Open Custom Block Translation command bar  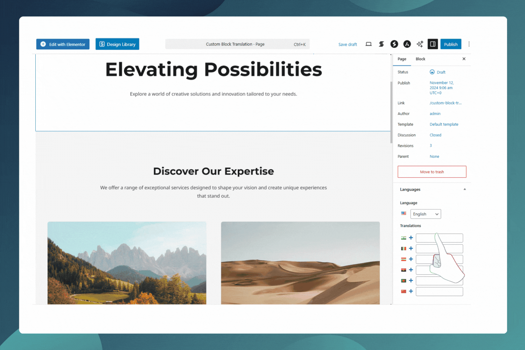237,44
